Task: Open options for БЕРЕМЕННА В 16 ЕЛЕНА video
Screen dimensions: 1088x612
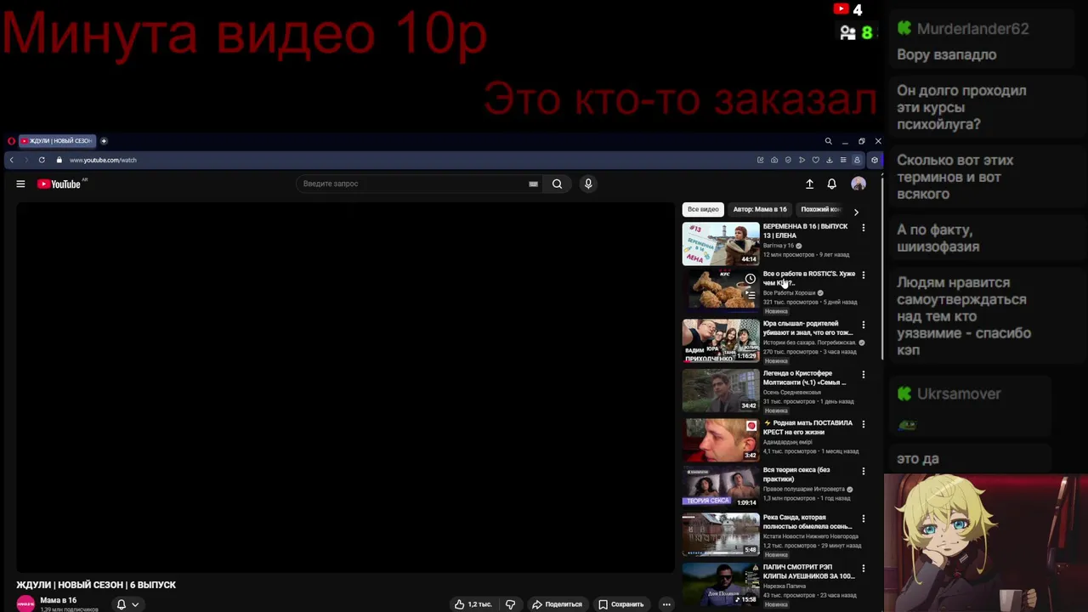Action: coord(863,228)
